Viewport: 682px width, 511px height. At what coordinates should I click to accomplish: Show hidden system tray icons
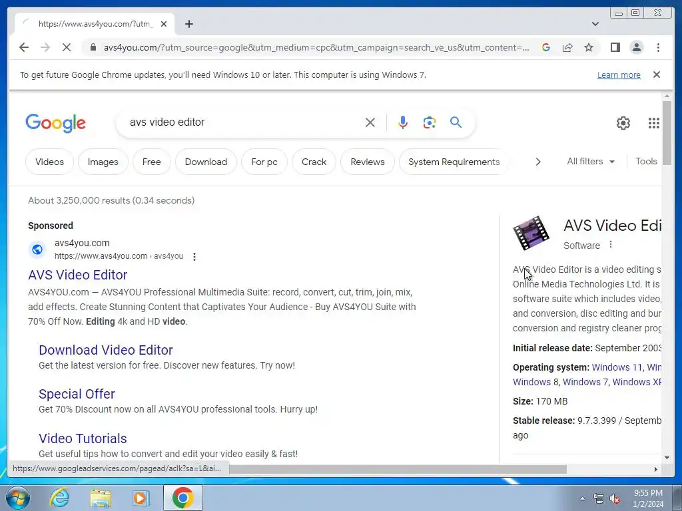[x=582, y=498]
